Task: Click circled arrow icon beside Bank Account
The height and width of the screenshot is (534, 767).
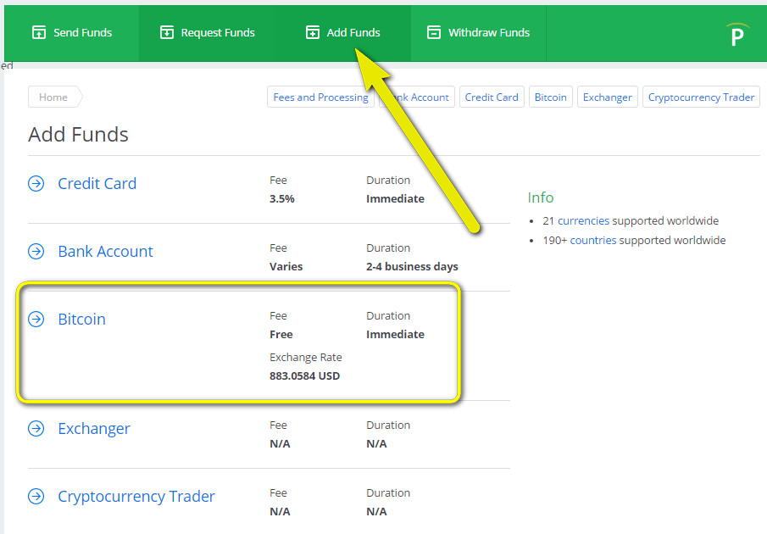Action: 36,252
